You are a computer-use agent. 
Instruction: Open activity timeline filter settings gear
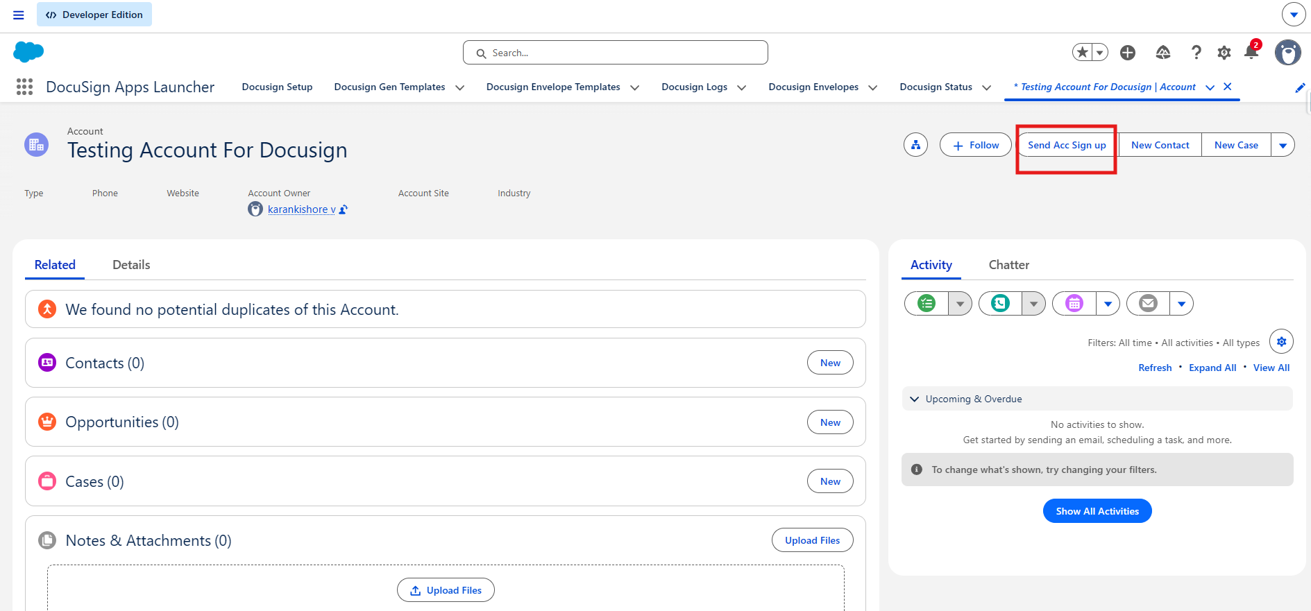(1281, 341)
